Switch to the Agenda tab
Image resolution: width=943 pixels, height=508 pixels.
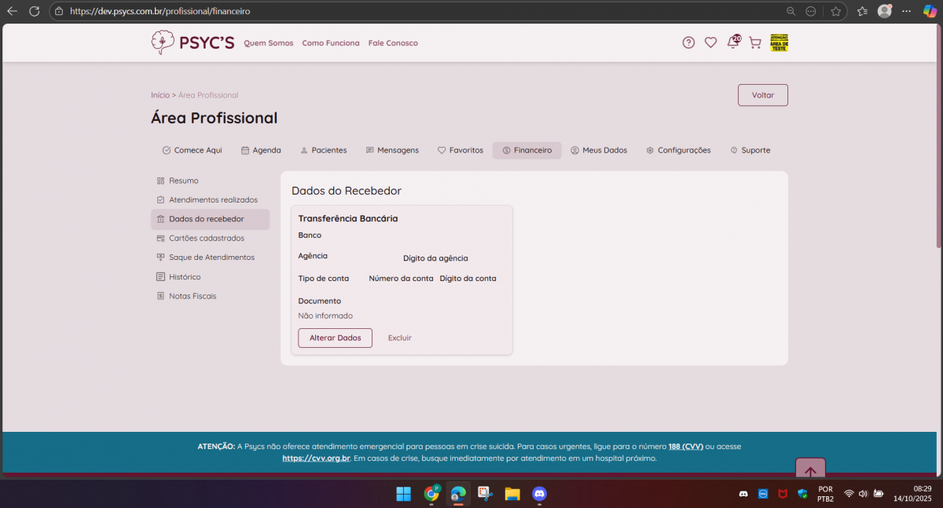[x=261, y=150]
